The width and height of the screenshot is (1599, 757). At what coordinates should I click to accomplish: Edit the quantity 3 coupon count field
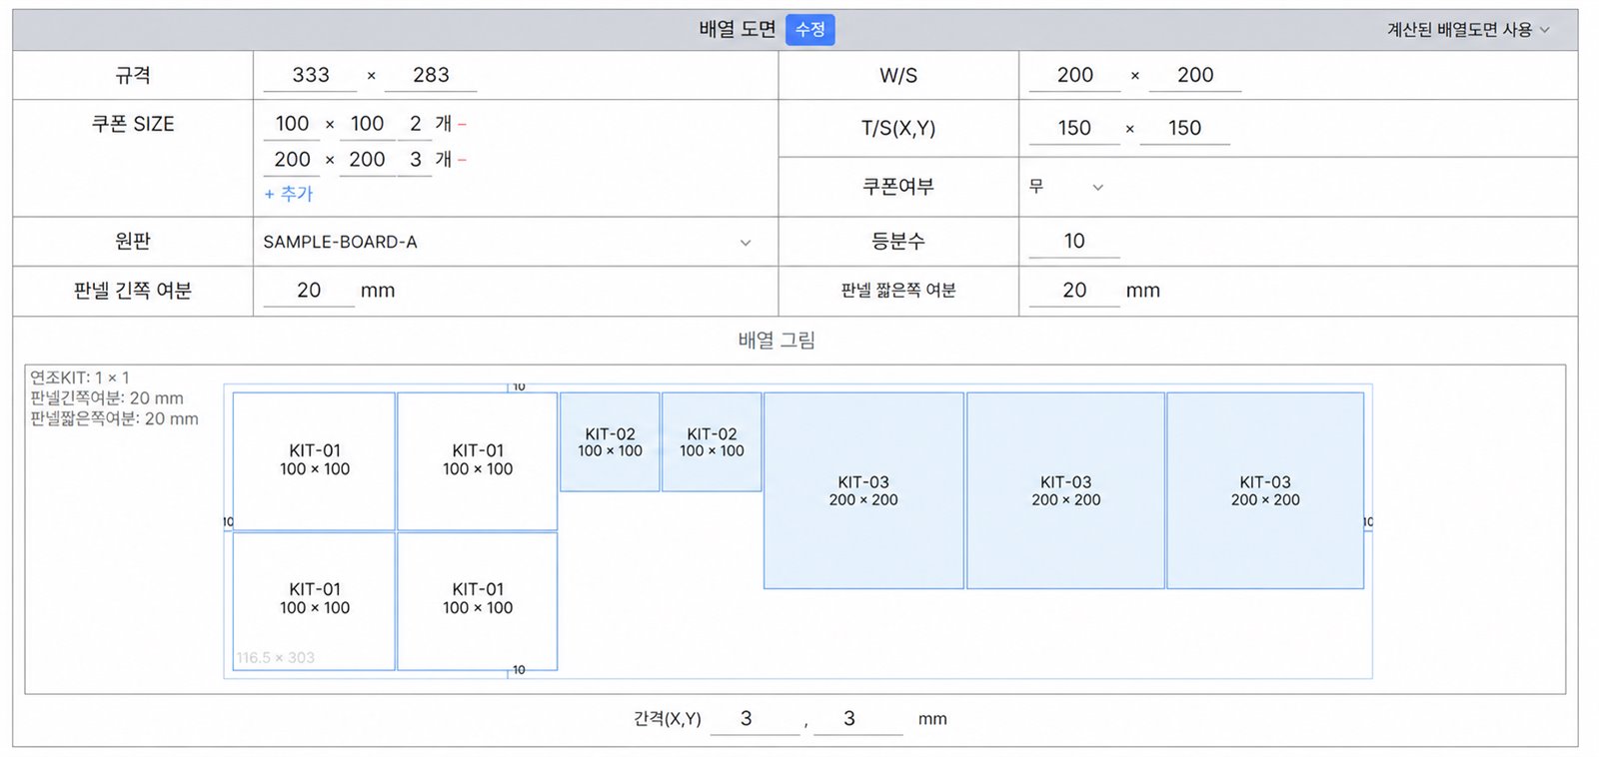click(416, 160)
